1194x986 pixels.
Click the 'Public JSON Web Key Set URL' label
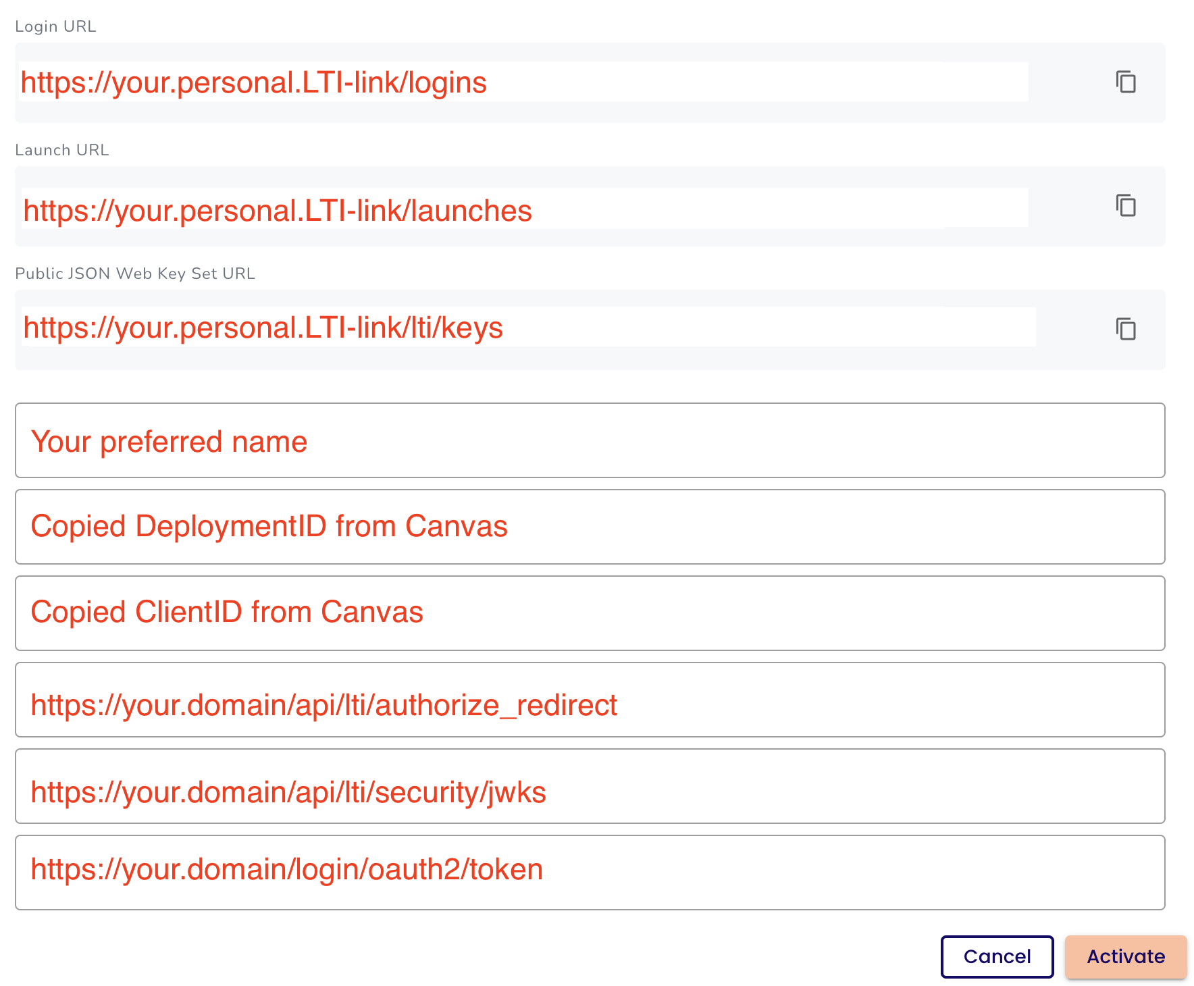(x=135, y=274)
